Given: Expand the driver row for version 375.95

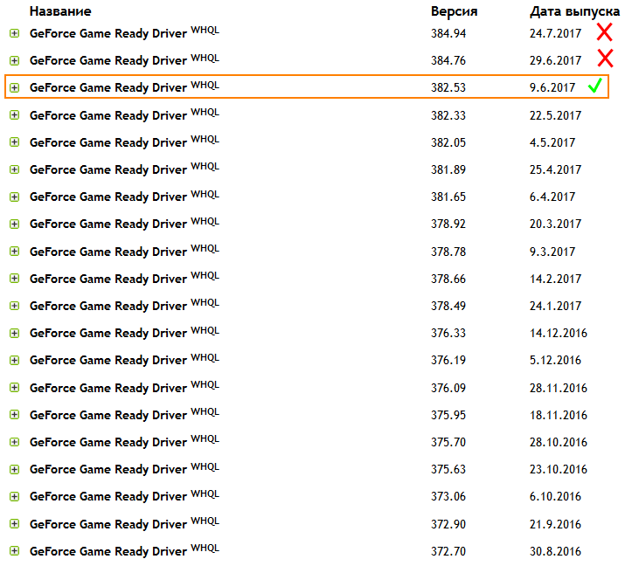Looking at the screenshot, I should 15,415.
